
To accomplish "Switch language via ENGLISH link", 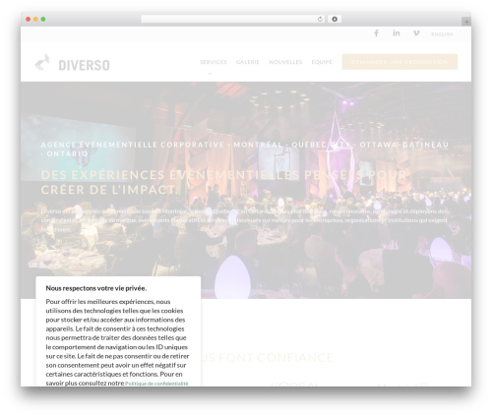I will [442, 34].
